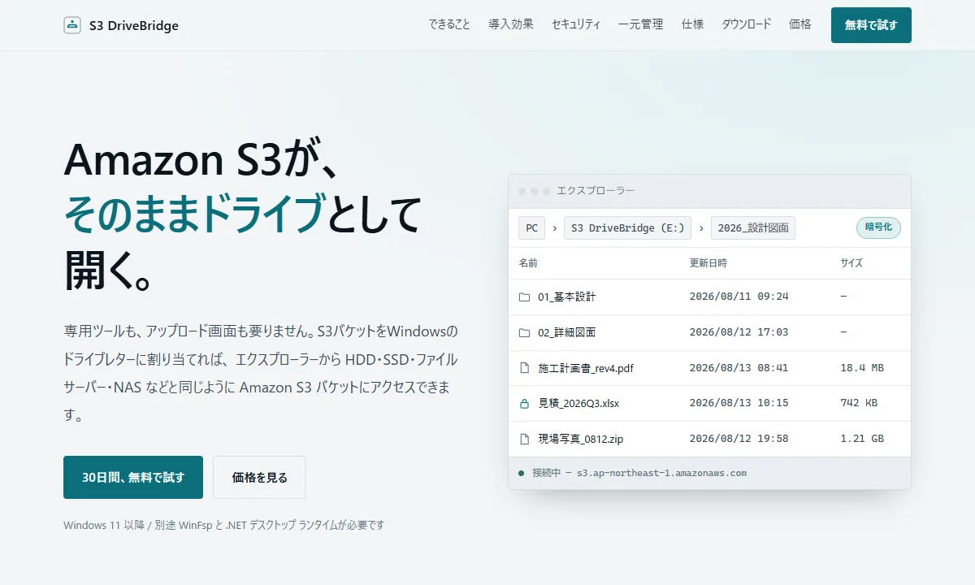Click the date 2026/08/12 19:58
The height and width of the screenshot is (585, 975).
tap(739, 439)
